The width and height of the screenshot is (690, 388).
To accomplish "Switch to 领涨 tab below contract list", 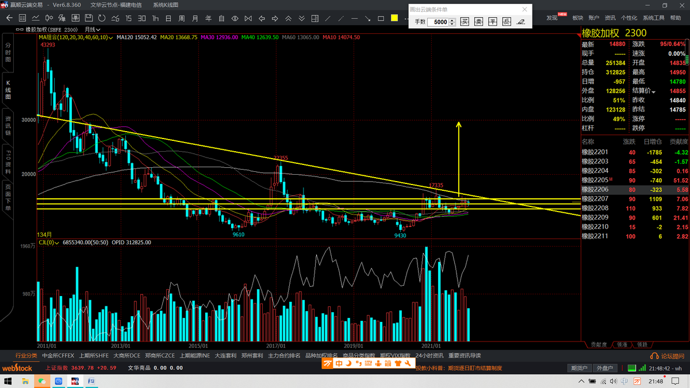I will [x=623, y=345].
